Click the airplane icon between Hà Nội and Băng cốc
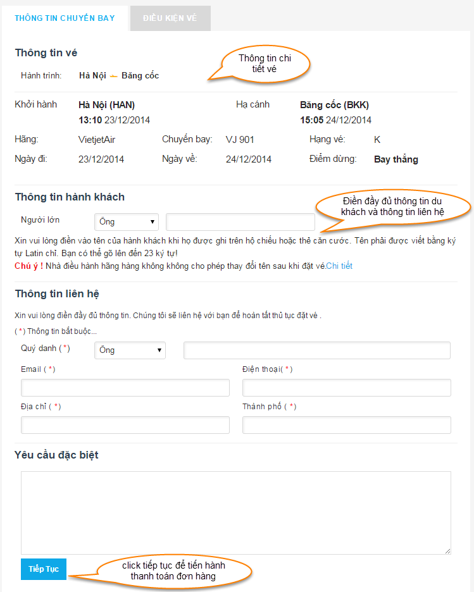The image size is (474, 592). pyautogui.click(x=114, y=77)
